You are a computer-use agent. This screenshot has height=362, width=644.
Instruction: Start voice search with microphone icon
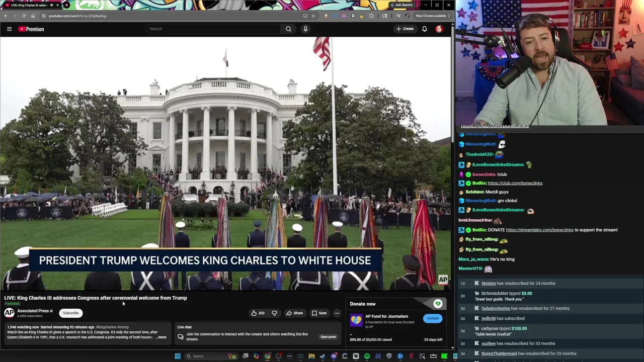(305, 29)
